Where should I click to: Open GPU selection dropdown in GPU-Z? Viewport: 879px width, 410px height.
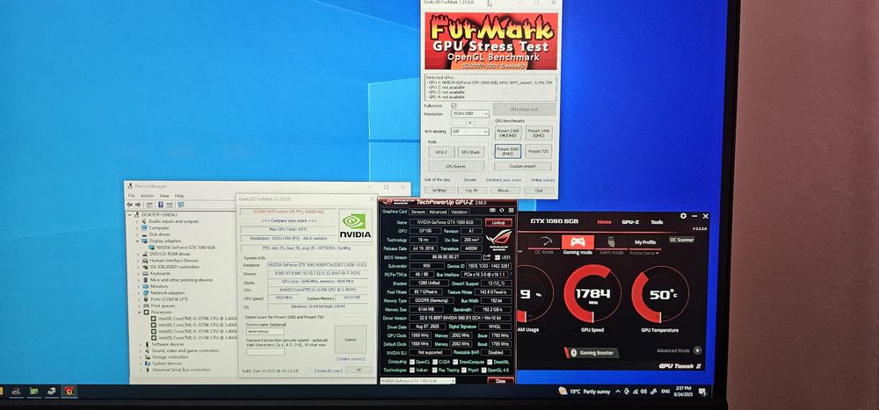click(x=418, y=381)
